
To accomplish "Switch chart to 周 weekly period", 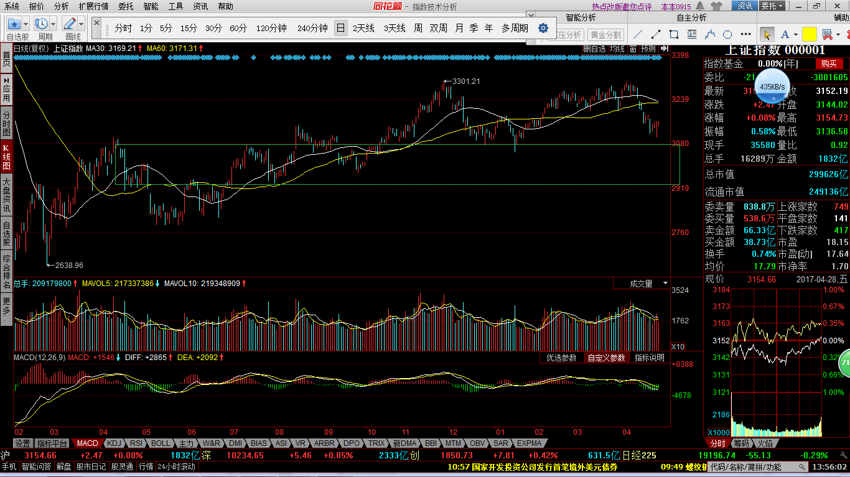I will [418, 28].
